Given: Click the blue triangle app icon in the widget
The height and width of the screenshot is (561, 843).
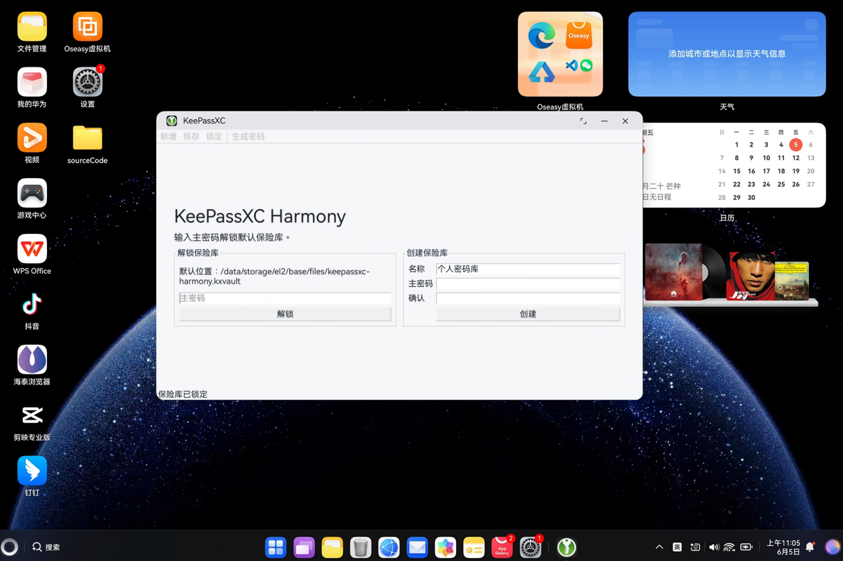Looking at the screenshot, I should point(541,72).
